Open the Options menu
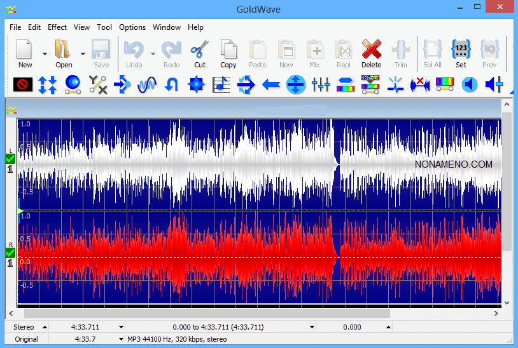Screen dimensions: 518x348 pyautogui.click(x=132, y=27)
